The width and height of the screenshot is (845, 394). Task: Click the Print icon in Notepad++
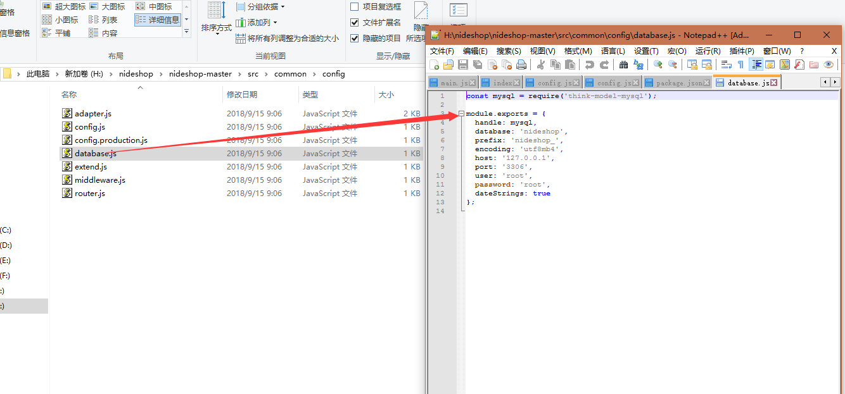(521, 65)
